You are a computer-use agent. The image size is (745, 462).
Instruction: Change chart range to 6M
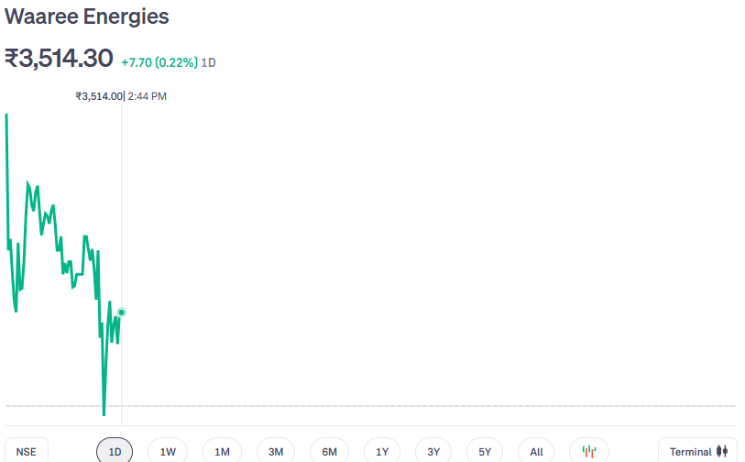[x=329, y=451]
